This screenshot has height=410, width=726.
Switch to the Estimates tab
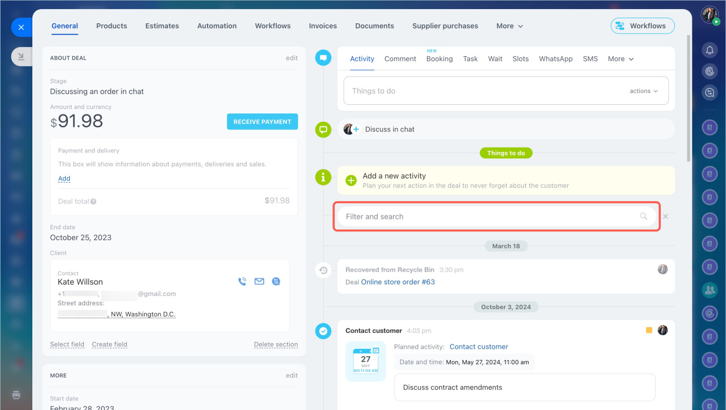pos(162,26)
